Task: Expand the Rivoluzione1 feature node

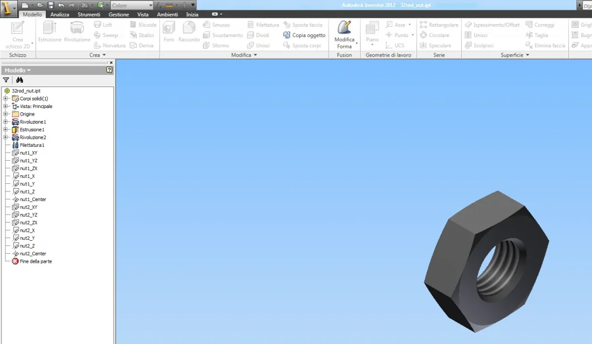Action: click(5, 122)
